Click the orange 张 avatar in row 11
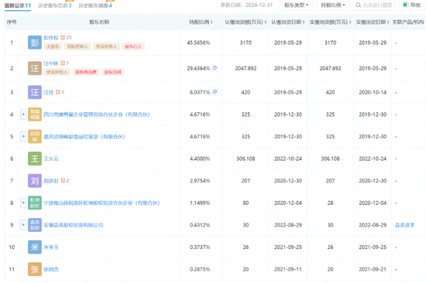Screen dimensions: 426x283 [35, 269]
